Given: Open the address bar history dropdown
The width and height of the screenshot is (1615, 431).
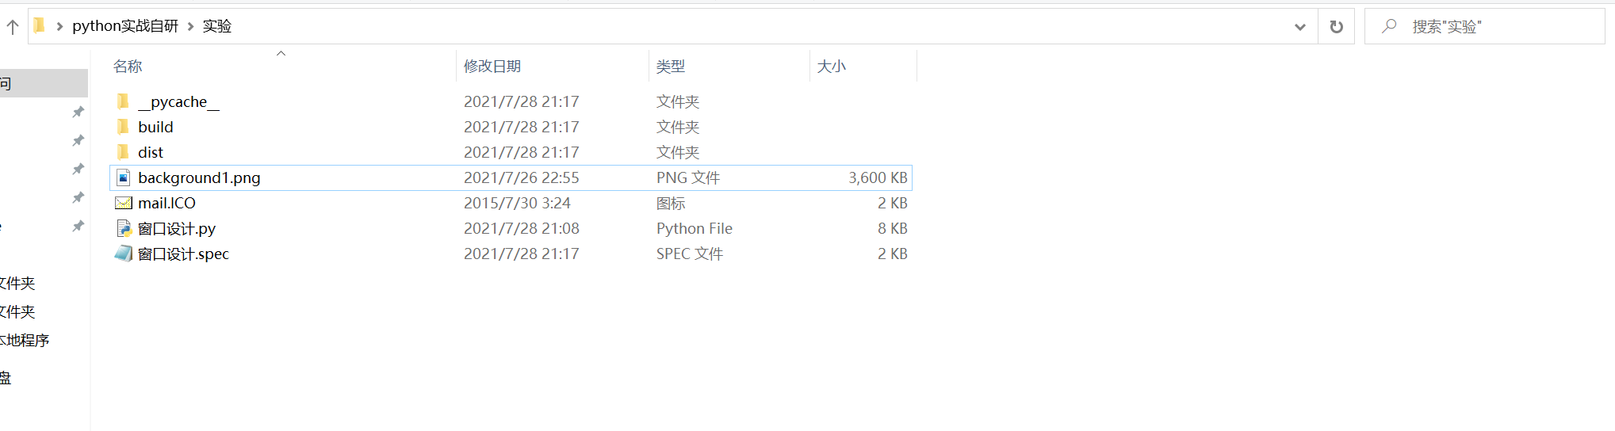Looking at the screenshot, I should 1299,27.
